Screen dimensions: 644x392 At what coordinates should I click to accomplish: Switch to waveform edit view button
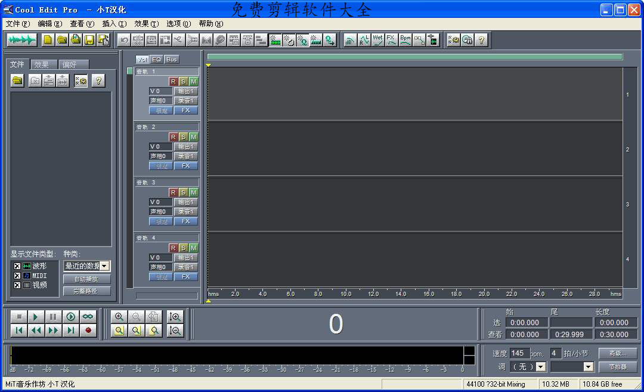click(x=22, y=40)
